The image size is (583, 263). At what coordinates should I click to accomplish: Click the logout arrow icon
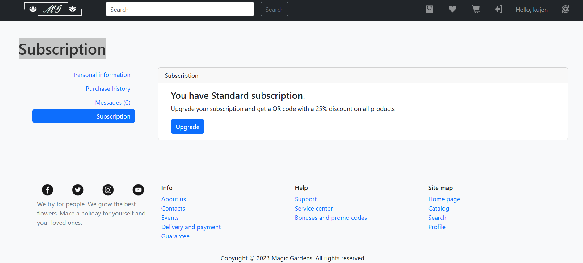coord(498,9)
